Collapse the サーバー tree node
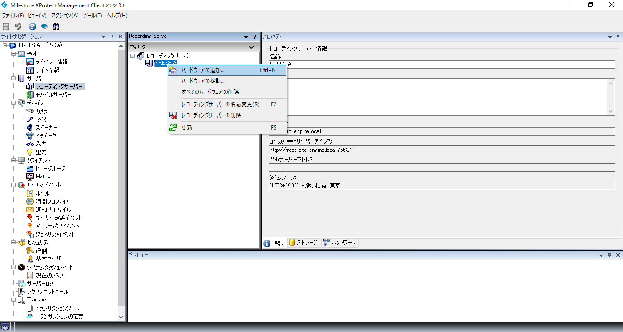This screenshot has height=332, width=623. click(x=14, y=78)
